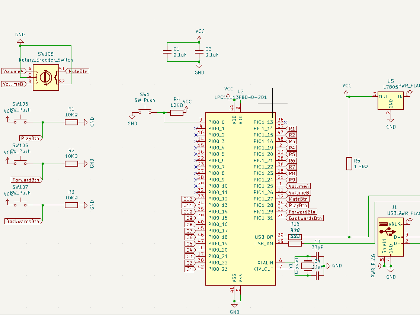Select the SW105 push switch symbol
Screen dimensions: 420x315
tap(20, 120)
